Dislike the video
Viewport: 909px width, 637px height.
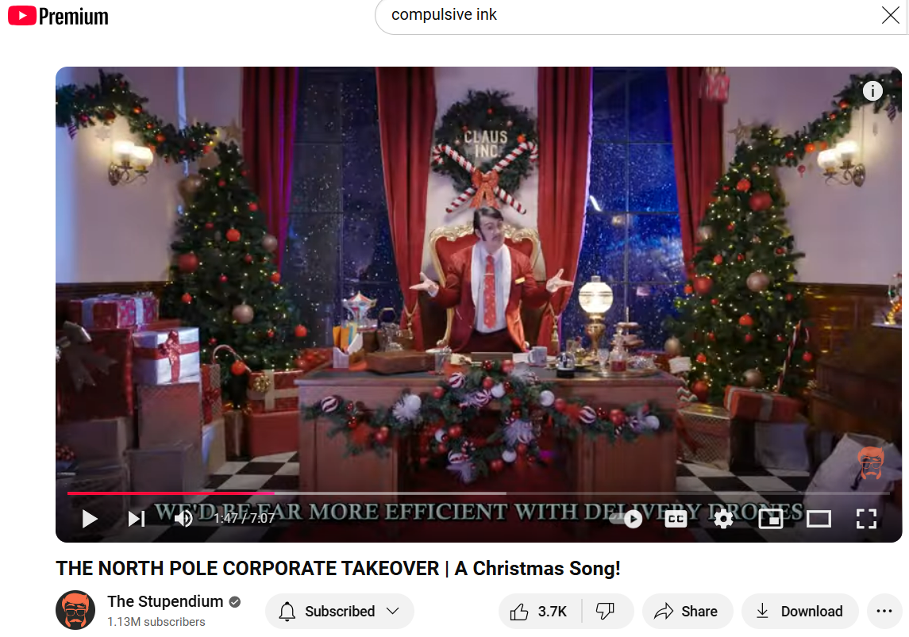pos(607,611)
